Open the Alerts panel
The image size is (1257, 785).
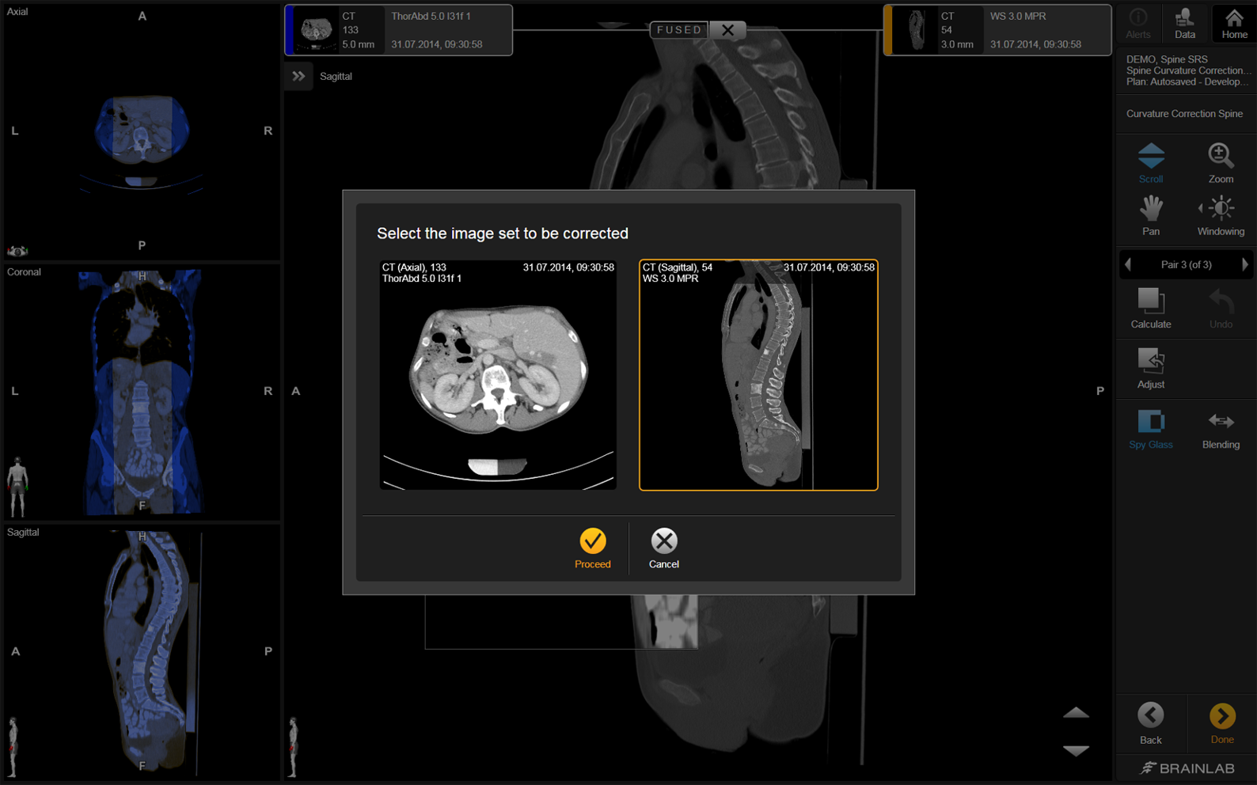1137,23
